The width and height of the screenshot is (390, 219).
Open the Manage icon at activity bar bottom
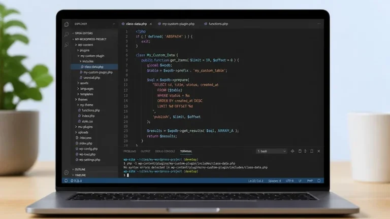pos(66,172)
